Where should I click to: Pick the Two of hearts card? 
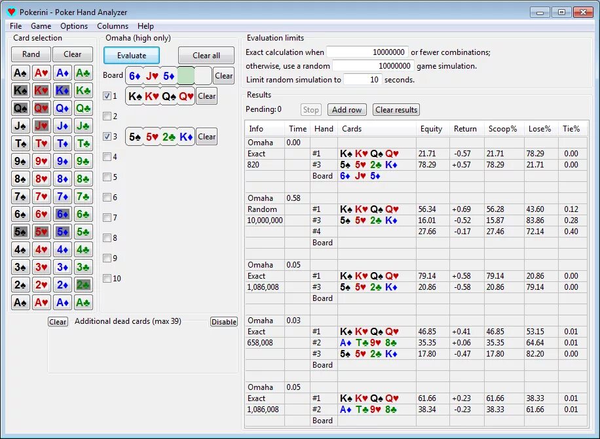(41, 285)
